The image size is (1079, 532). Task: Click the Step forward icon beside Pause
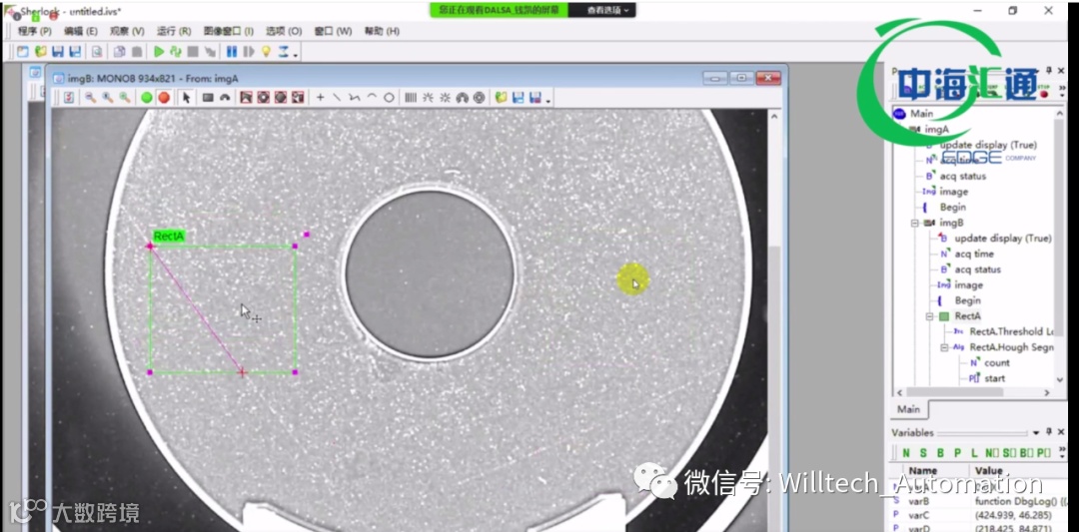(x=249, y=52)
